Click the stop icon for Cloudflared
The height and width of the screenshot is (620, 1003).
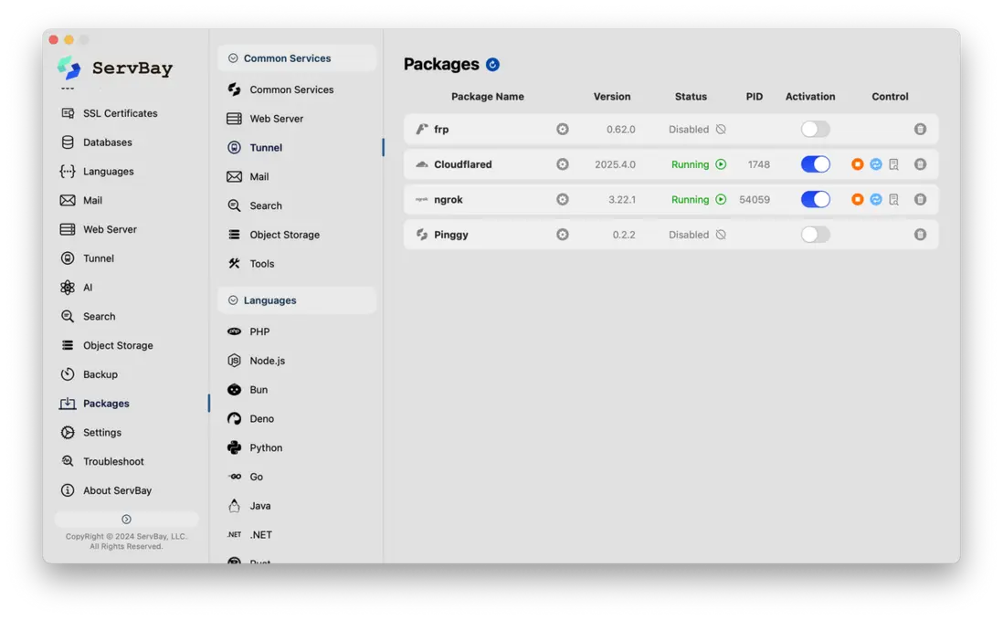[x=857, y=164]
